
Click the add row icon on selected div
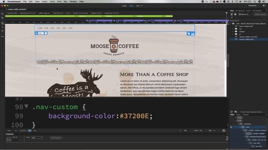pyautogui.click(x=193, y=33)
